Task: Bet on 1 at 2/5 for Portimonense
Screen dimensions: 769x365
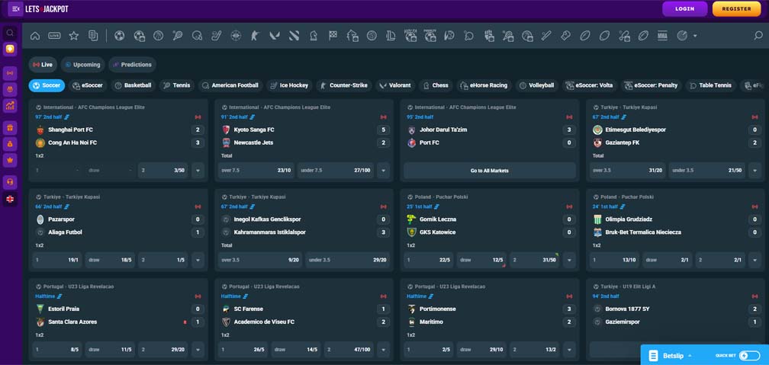Action: click(429, 350)
